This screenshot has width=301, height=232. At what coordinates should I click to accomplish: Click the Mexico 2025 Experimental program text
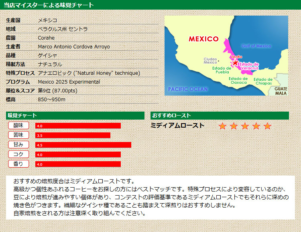point(69,82)
